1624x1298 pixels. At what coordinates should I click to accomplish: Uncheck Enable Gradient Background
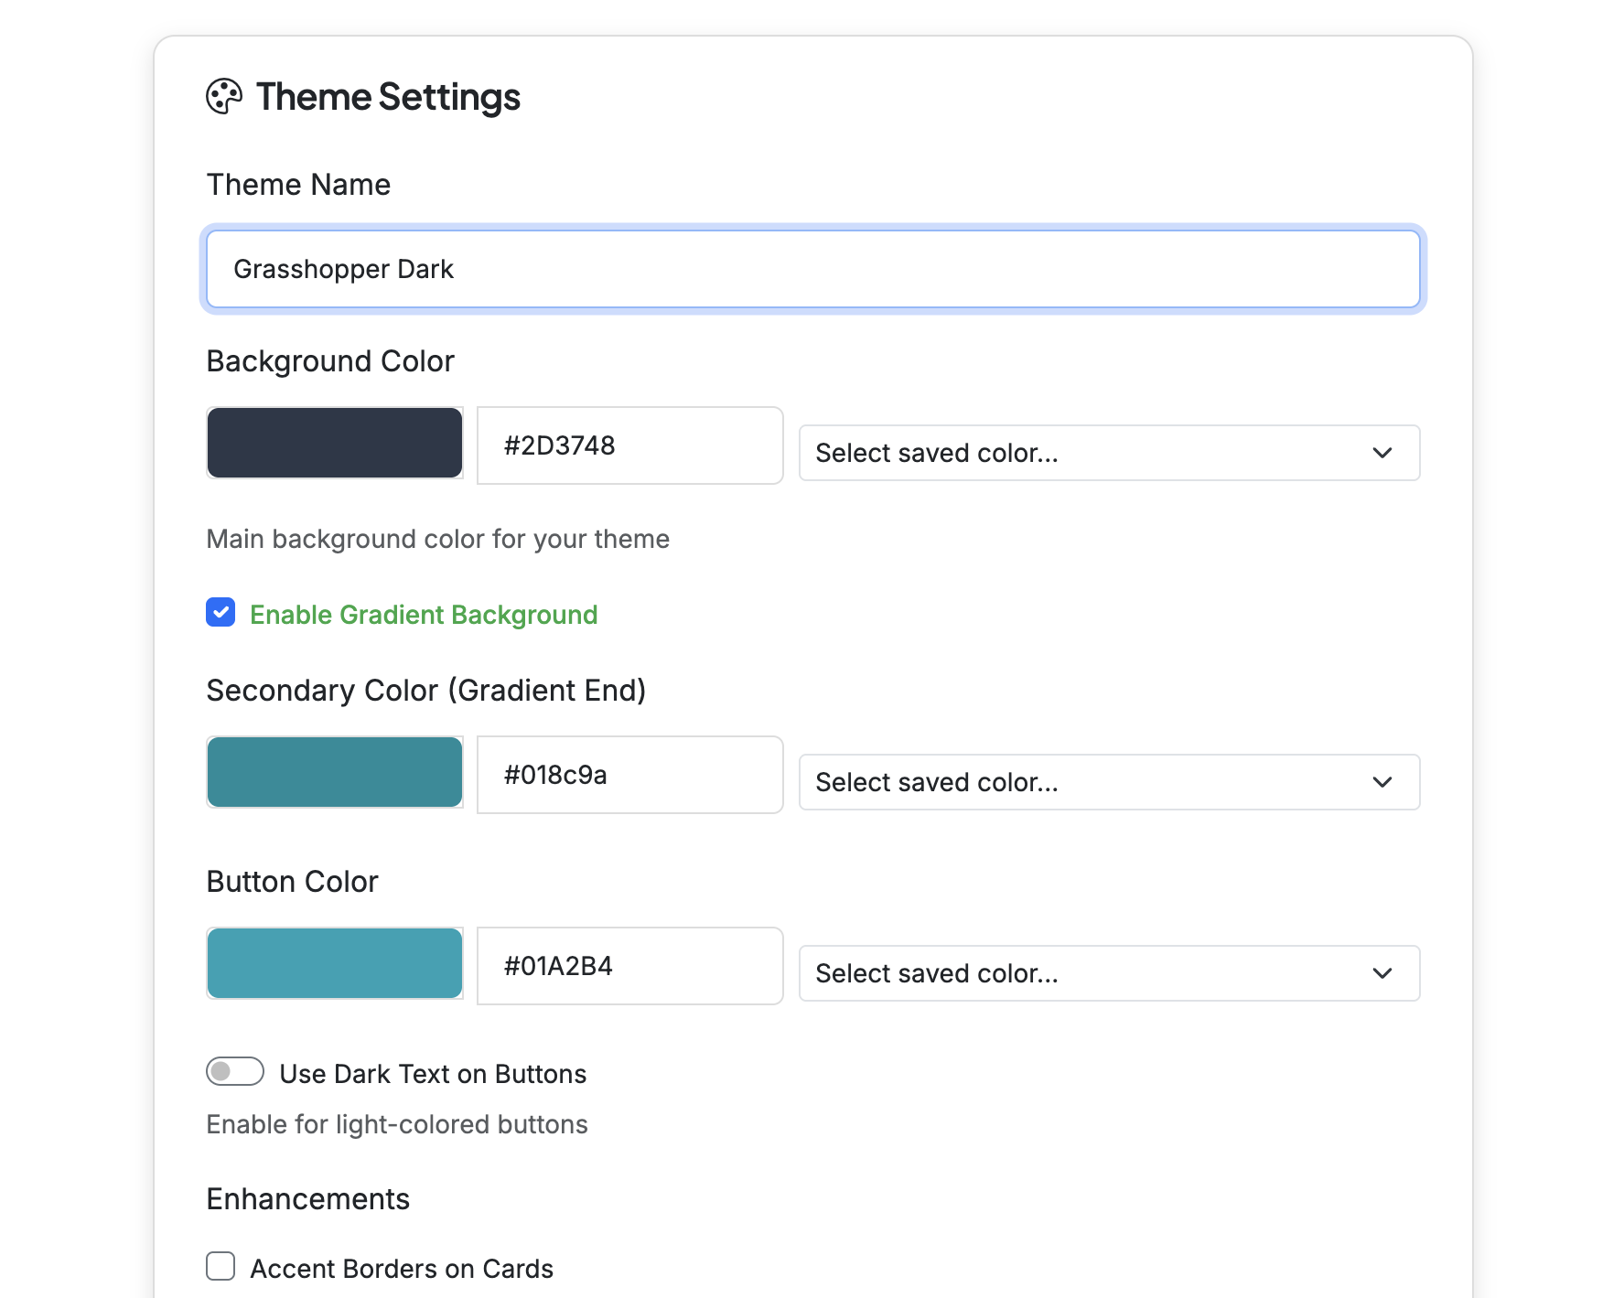coord(220,613)
